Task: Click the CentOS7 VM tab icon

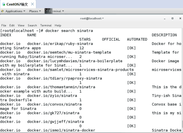Action: coord(4,4)
